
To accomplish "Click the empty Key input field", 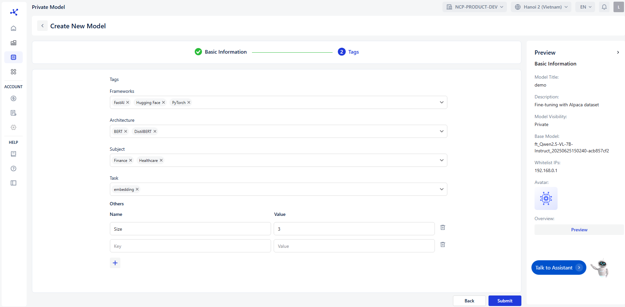I will point(190,246).
